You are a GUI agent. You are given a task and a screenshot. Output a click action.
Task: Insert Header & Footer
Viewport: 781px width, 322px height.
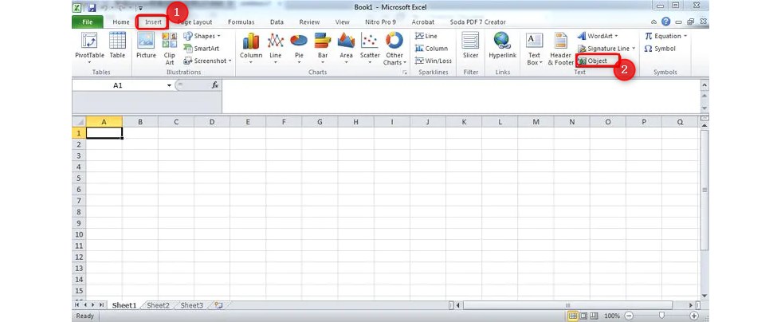561,49
